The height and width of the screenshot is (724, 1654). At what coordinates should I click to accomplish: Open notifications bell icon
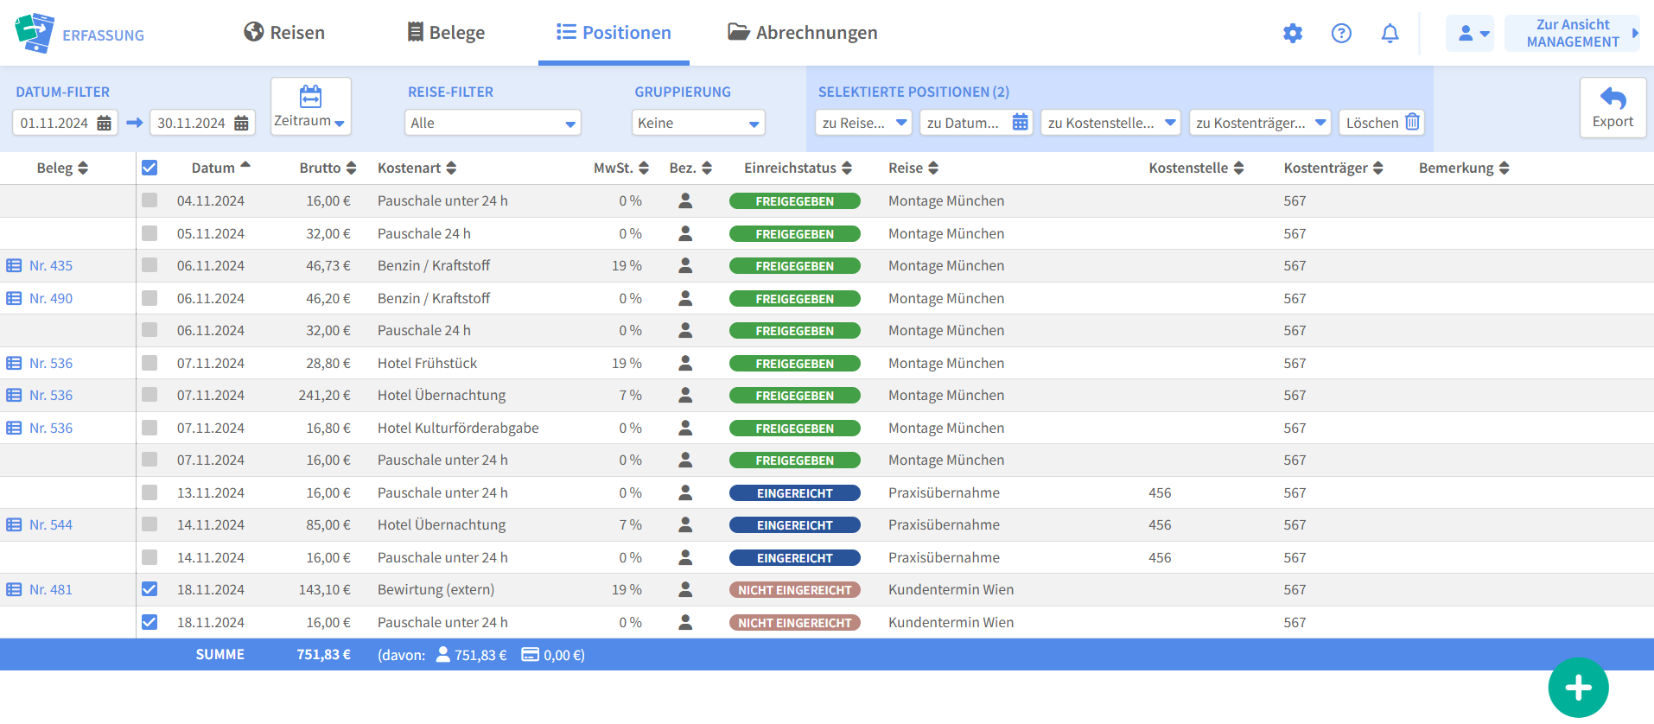coord(1390,34)
